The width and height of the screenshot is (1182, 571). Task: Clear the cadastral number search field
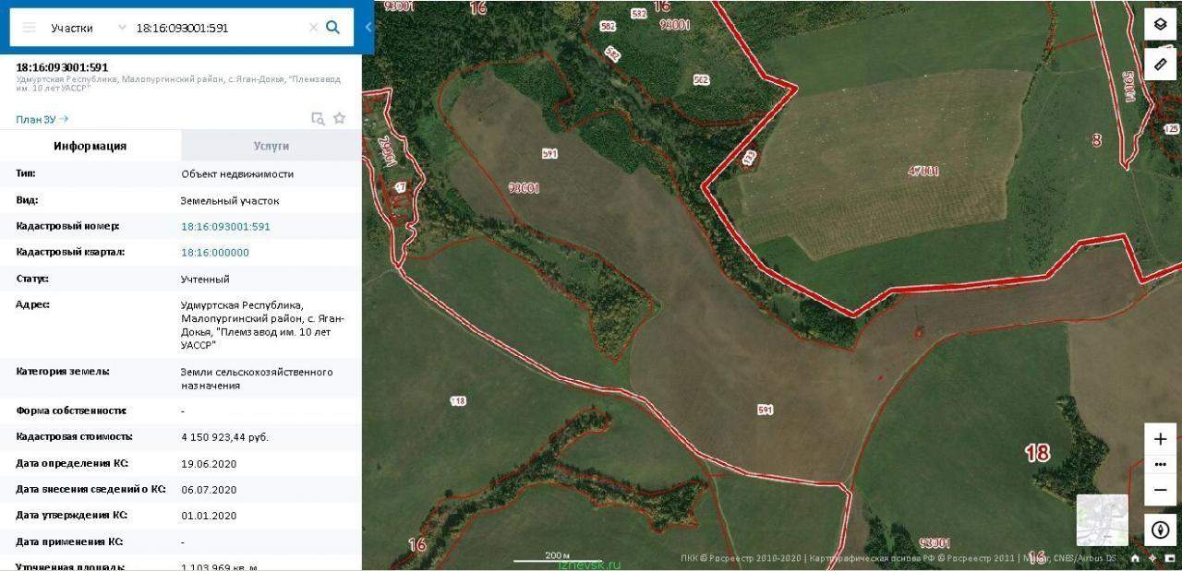[313, 28]
